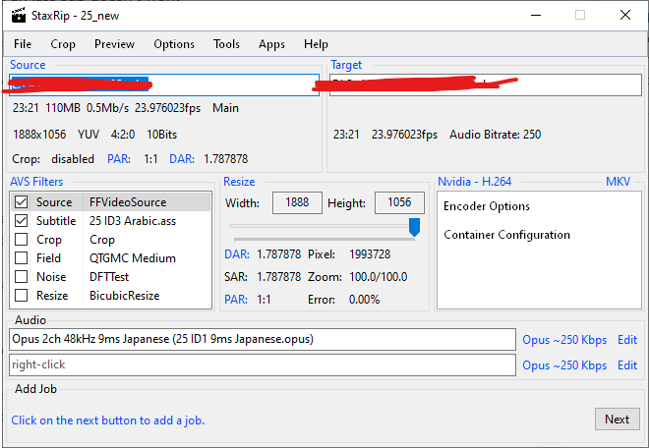The image size is (649, 448).
Task: Click the resize slider blue handle
Action: pyautogui.click(x=414, y=227)
